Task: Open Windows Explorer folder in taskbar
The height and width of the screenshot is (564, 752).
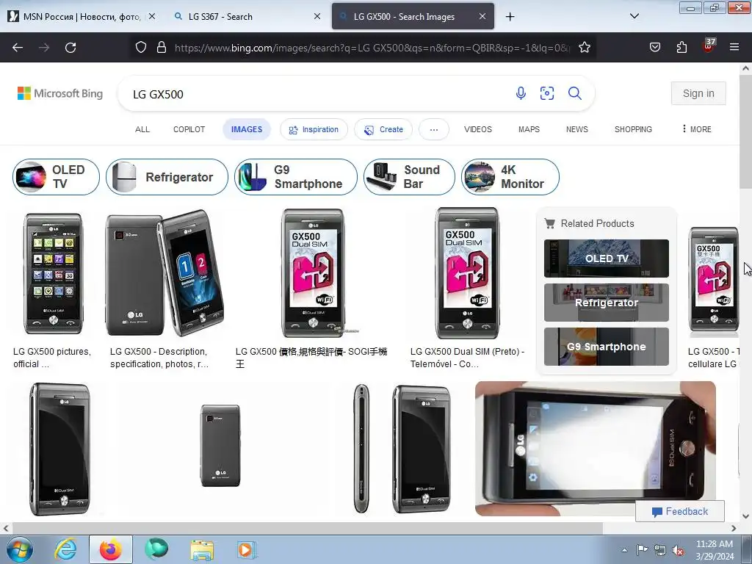Action: pos(202,549)
